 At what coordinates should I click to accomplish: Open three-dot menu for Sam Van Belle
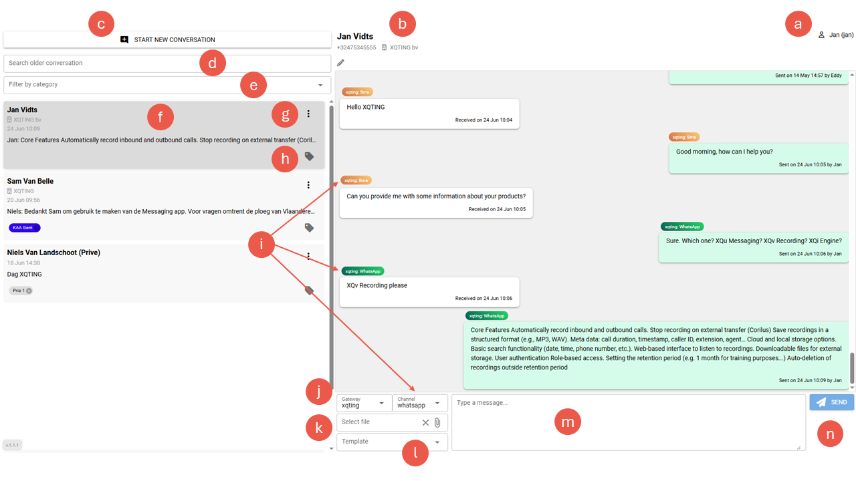point(308,185)
